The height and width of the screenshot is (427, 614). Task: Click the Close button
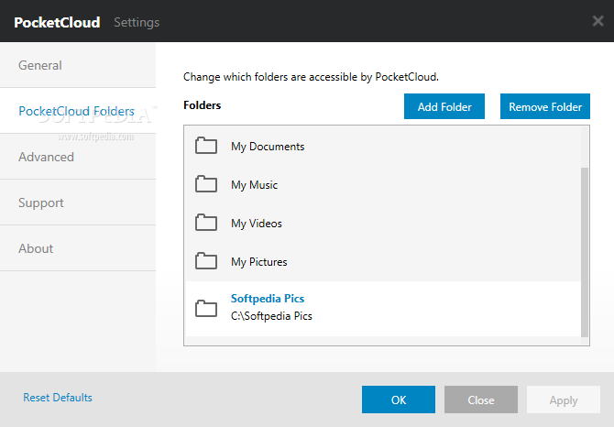click(481, 400)
